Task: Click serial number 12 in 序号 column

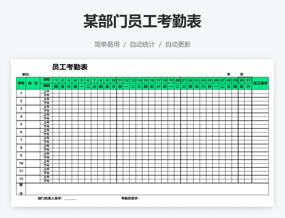Action: [21, 179]
